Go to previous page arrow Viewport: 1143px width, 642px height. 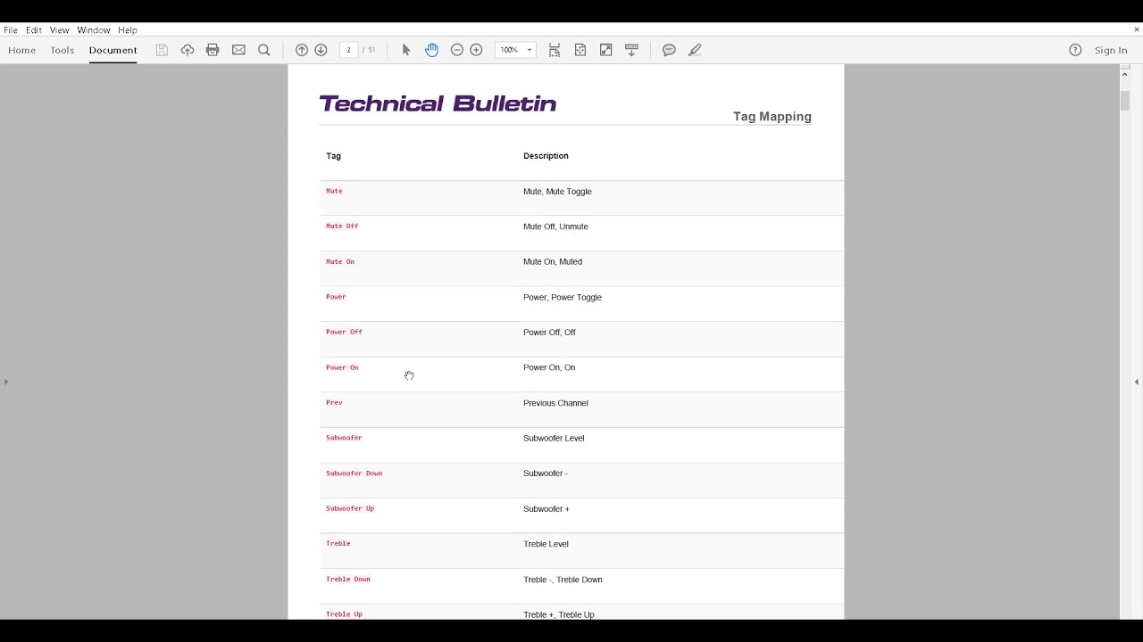(302, 50)
